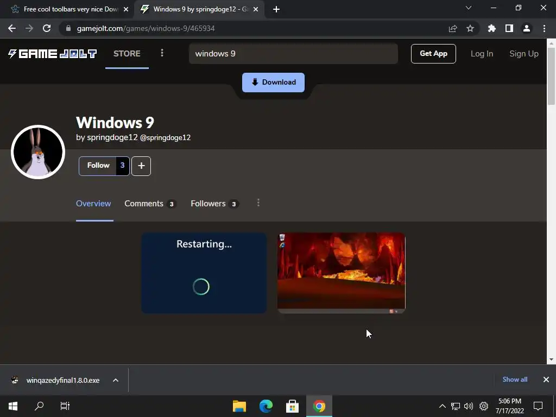Image resolution: width=556 pixels, height=417 pixels.
Task: Open the Chrome extensions puzzle icon
Action: [x=492, y=28]
